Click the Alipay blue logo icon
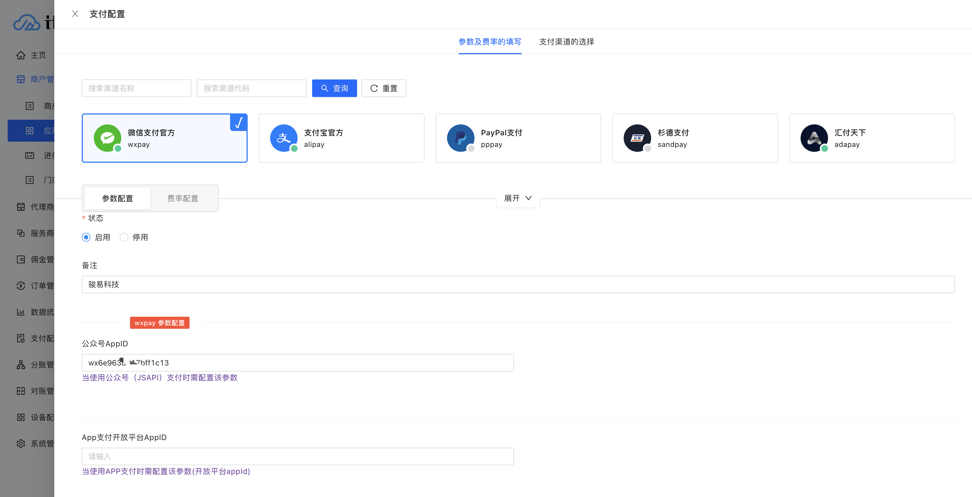This screenshot has height=497, width=972. click(284, 138)
